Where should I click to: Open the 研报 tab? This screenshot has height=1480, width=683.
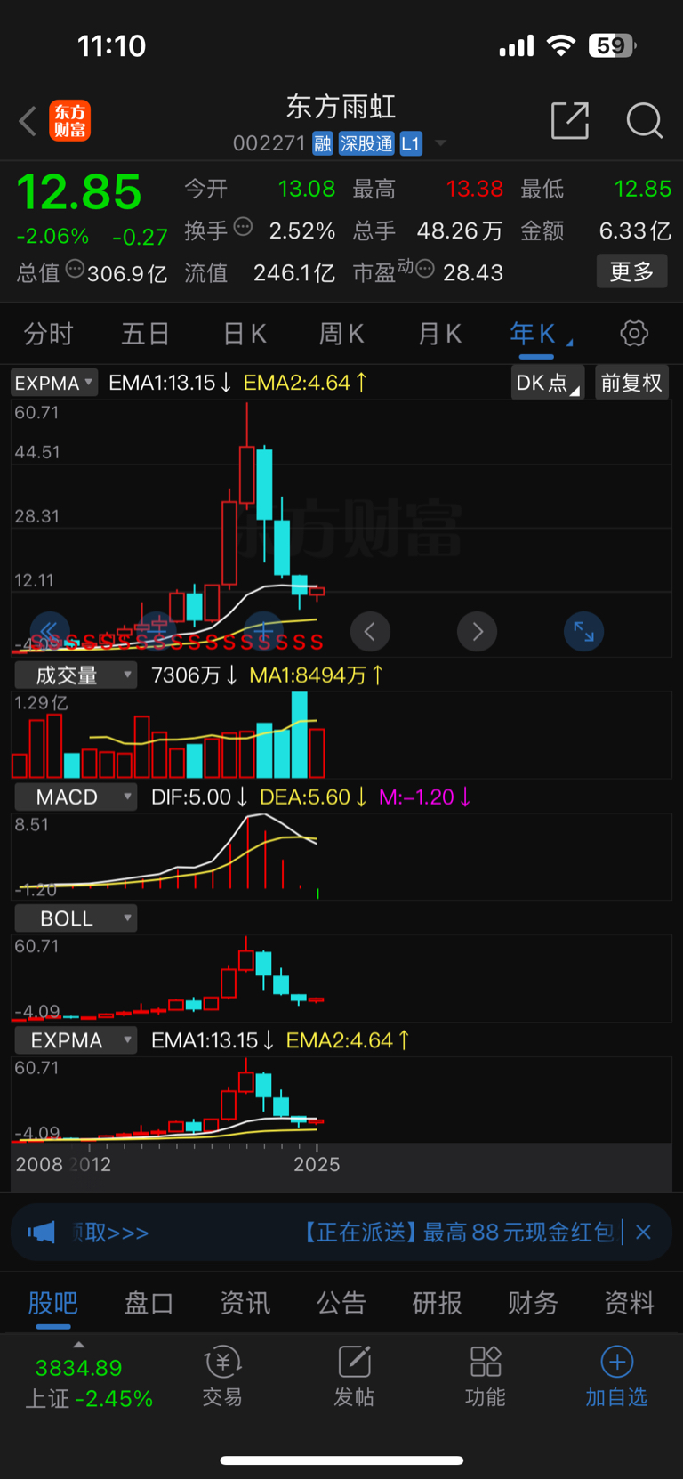tap(438, 1303)
